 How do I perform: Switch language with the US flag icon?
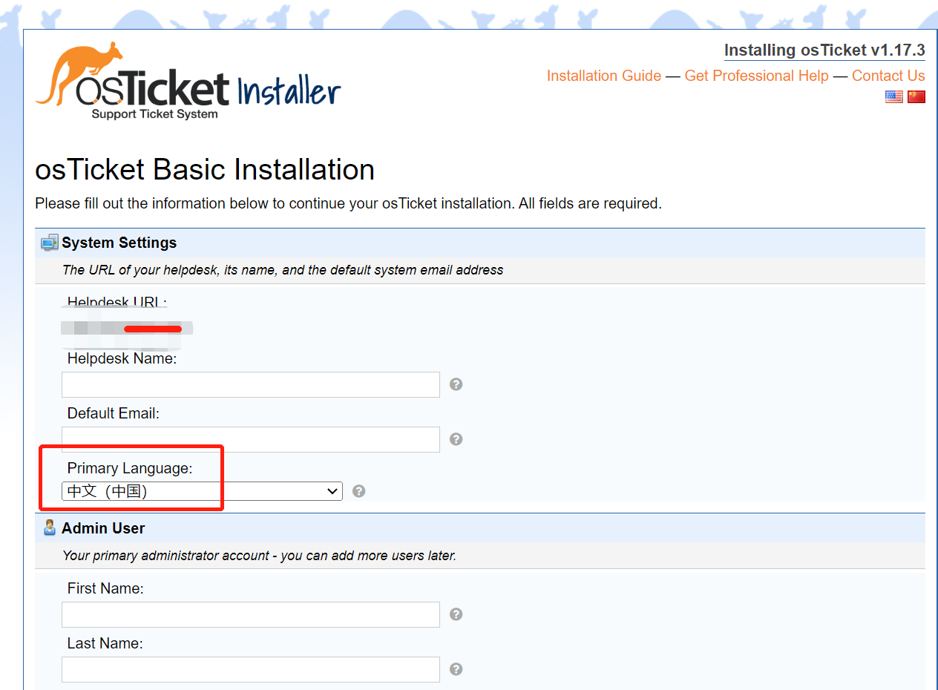(x=893, y=96)
